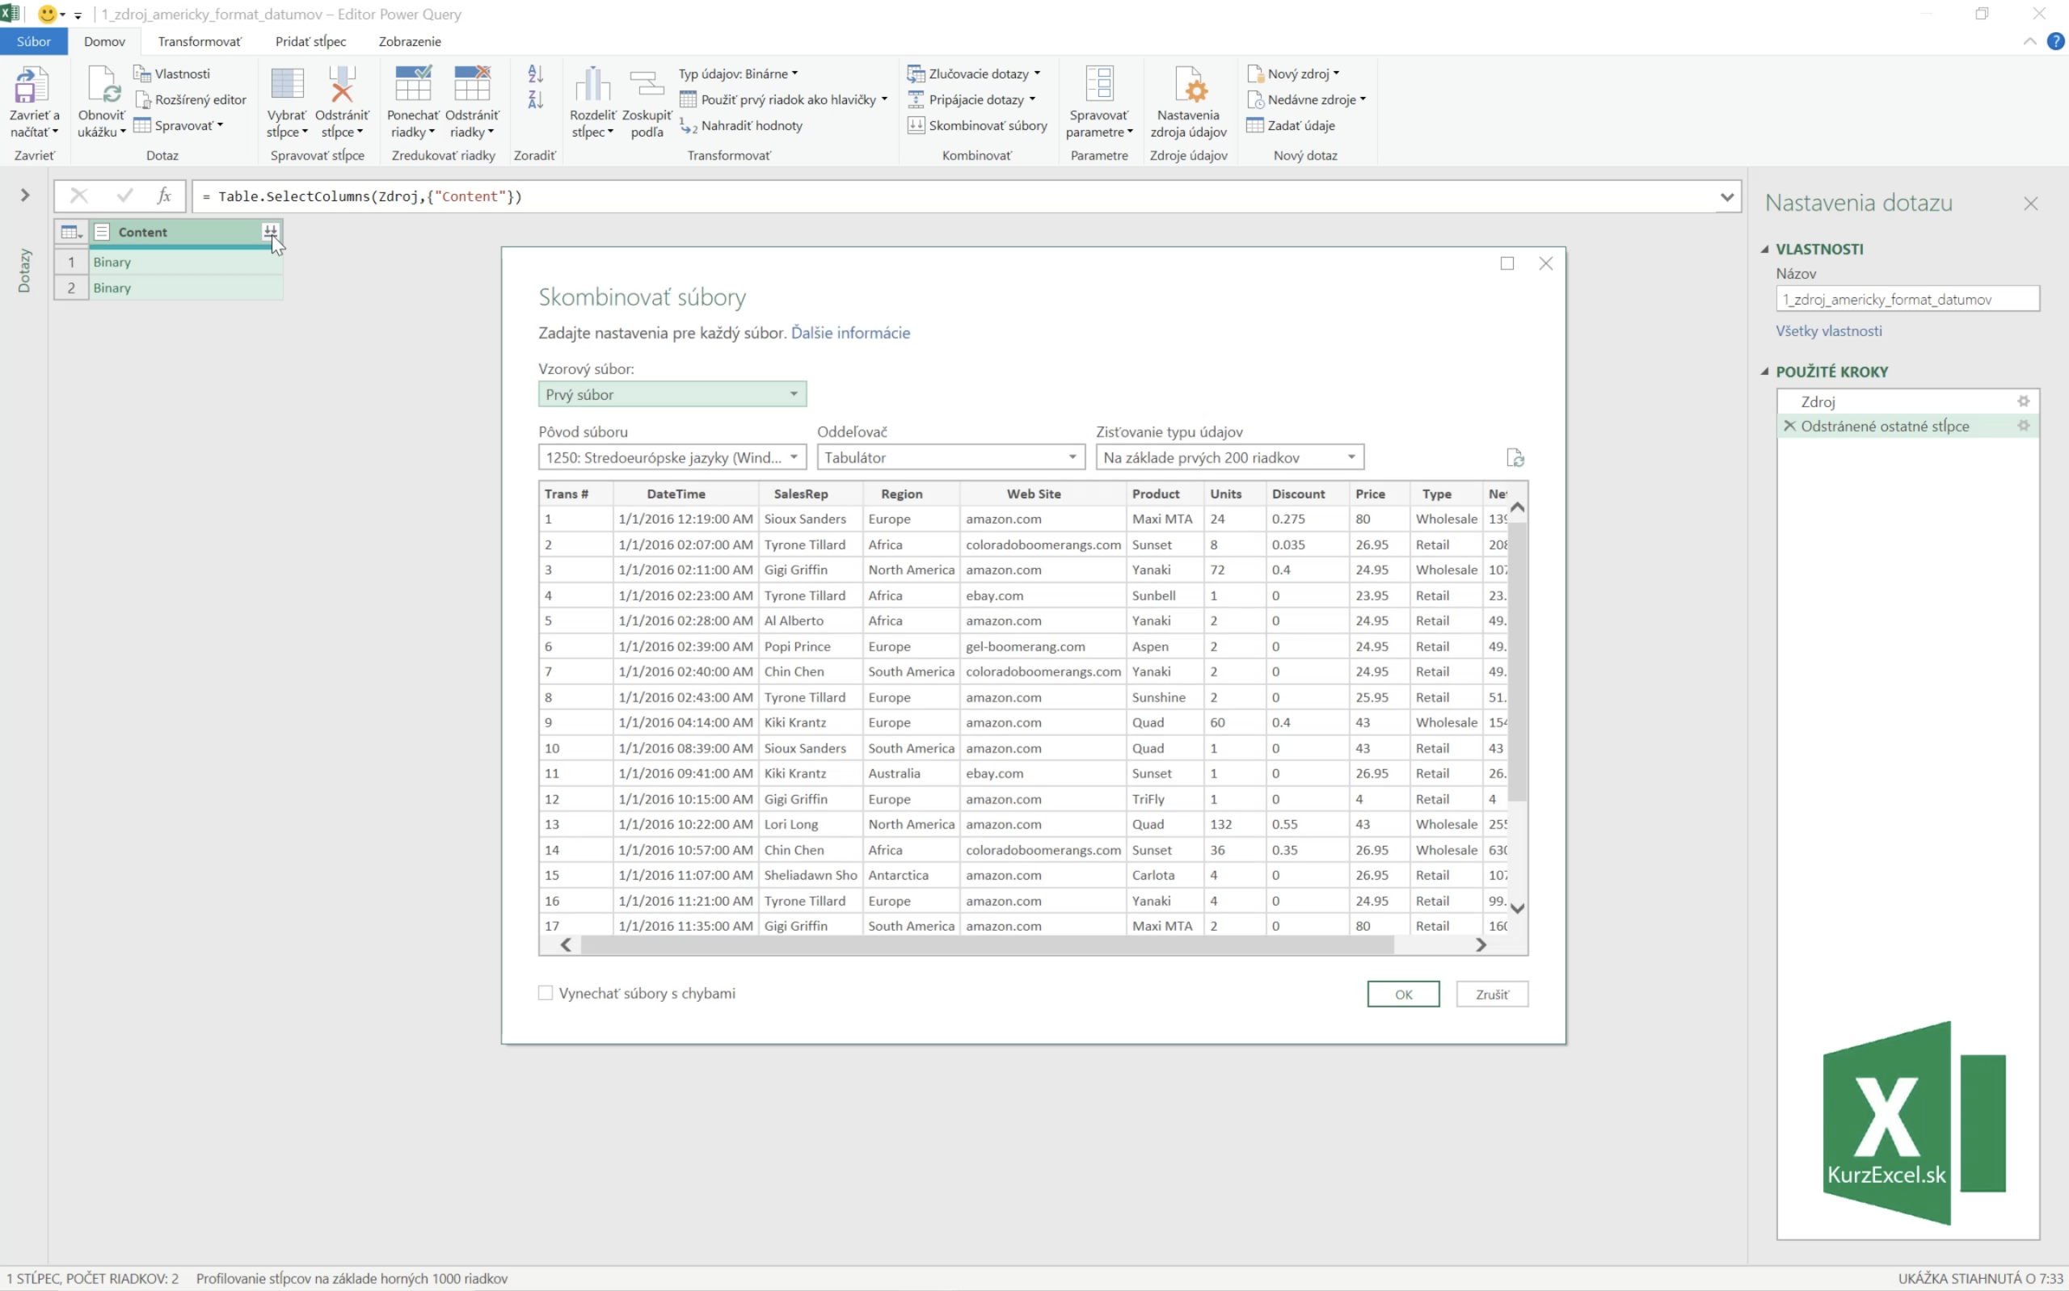Enable Vynechať súbory s chybami checkbox
The image size is (2069, 1291).
(x=546, y=993)
